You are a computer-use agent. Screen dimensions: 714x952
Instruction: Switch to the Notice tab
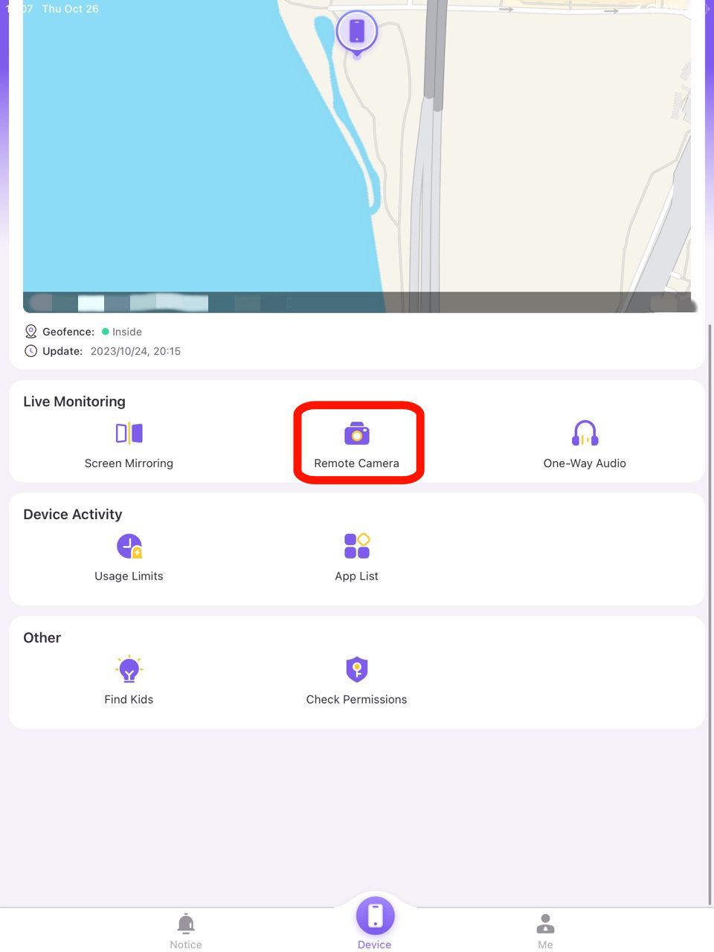coord(186,930)
